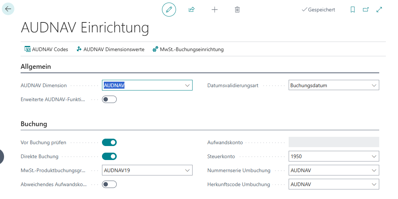Click the Aufwandskonto field
This screenshot has height=199, width=398.
click(334, 142)
